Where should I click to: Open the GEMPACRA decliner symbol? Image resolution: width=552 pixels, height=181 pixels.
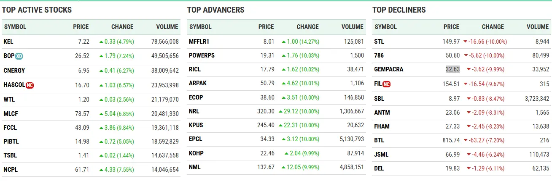(x=389, y=69)
